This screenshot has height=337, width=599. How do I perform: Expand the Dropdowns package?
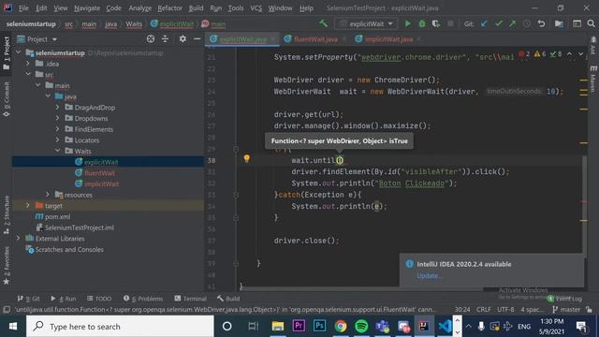point(58,118)
